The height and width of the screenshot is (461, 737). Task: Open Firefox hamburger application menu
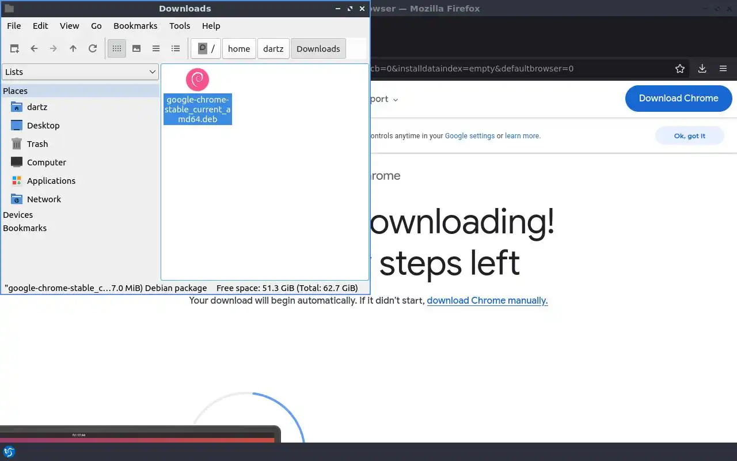[723, 69]
